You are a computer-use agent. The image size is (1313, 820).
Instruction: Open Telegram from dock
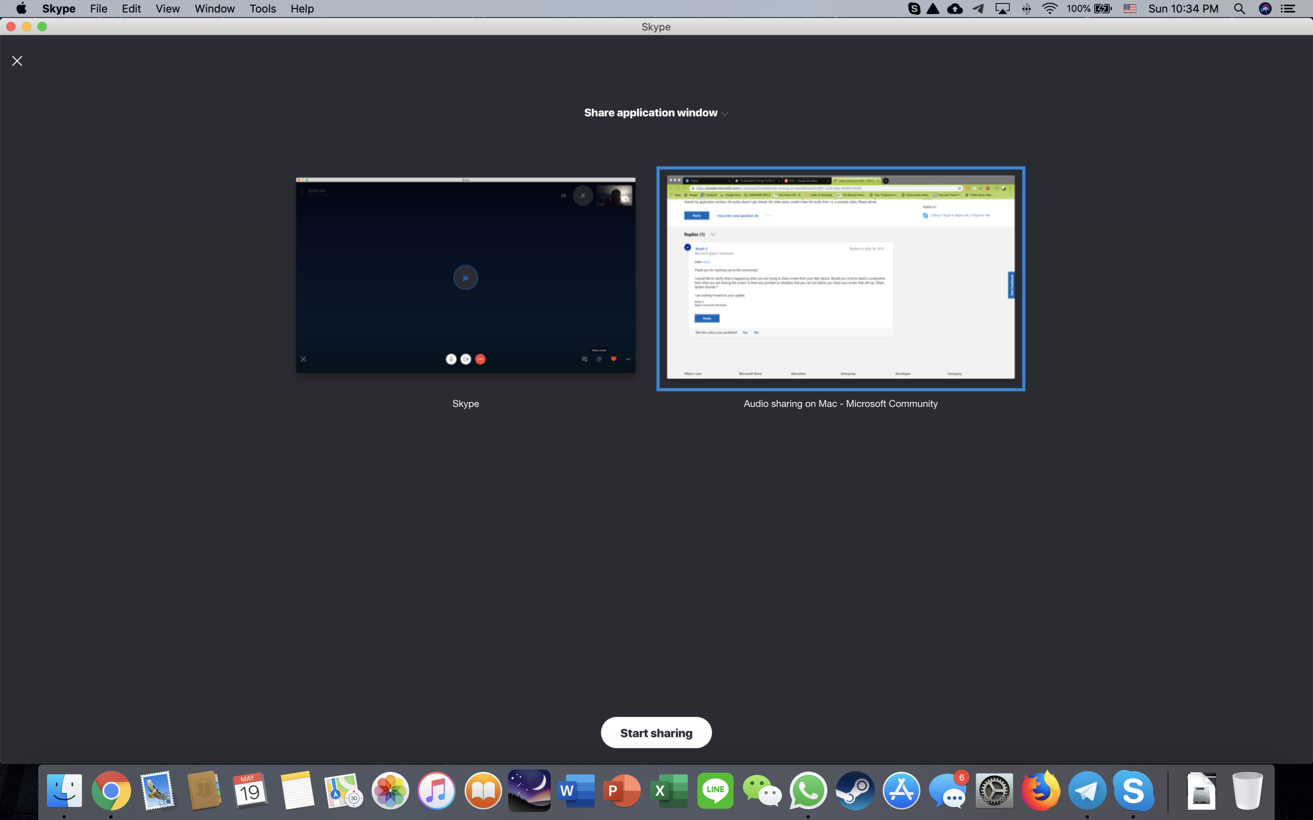[x=1086, y=790]
